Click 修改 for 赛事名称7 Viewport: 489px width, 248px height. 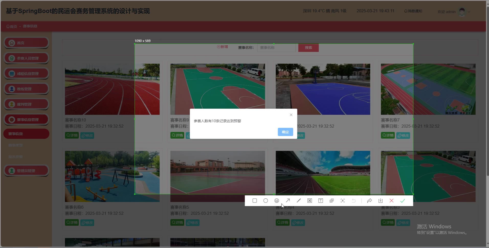(x=403, y=135)
